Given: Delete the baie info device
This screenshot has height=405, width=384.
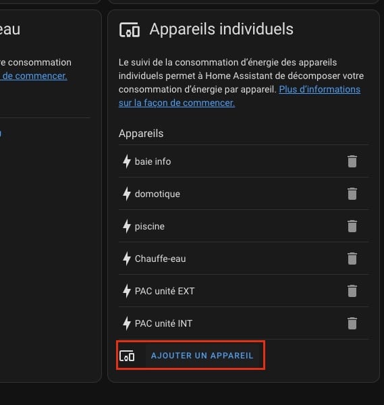Looking at the screenshot, I should pos(352,161).
